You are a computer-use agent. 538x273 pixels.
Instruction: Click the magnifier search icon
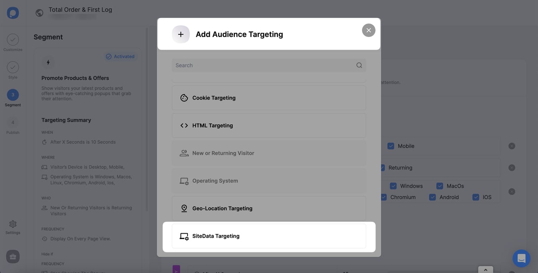tap(359, 65)
